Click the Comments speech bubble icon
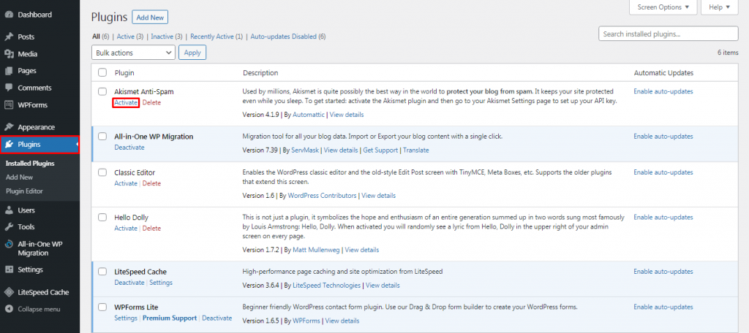The height and width of the screenshot is (333, 749). 9,88
